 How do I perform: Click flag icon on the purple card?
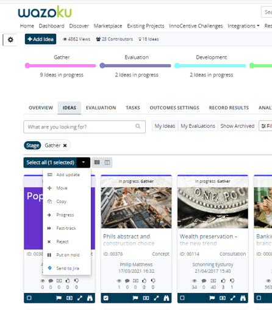click(59, 298)
